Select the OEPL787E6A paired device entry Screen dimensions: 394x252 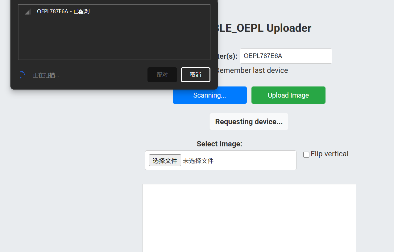point(63,12)
